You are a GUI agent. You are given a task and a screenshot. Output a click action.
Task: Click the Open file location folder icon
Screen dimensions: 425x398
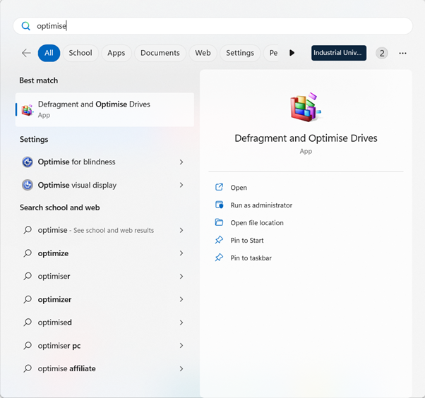click(219, 223)
